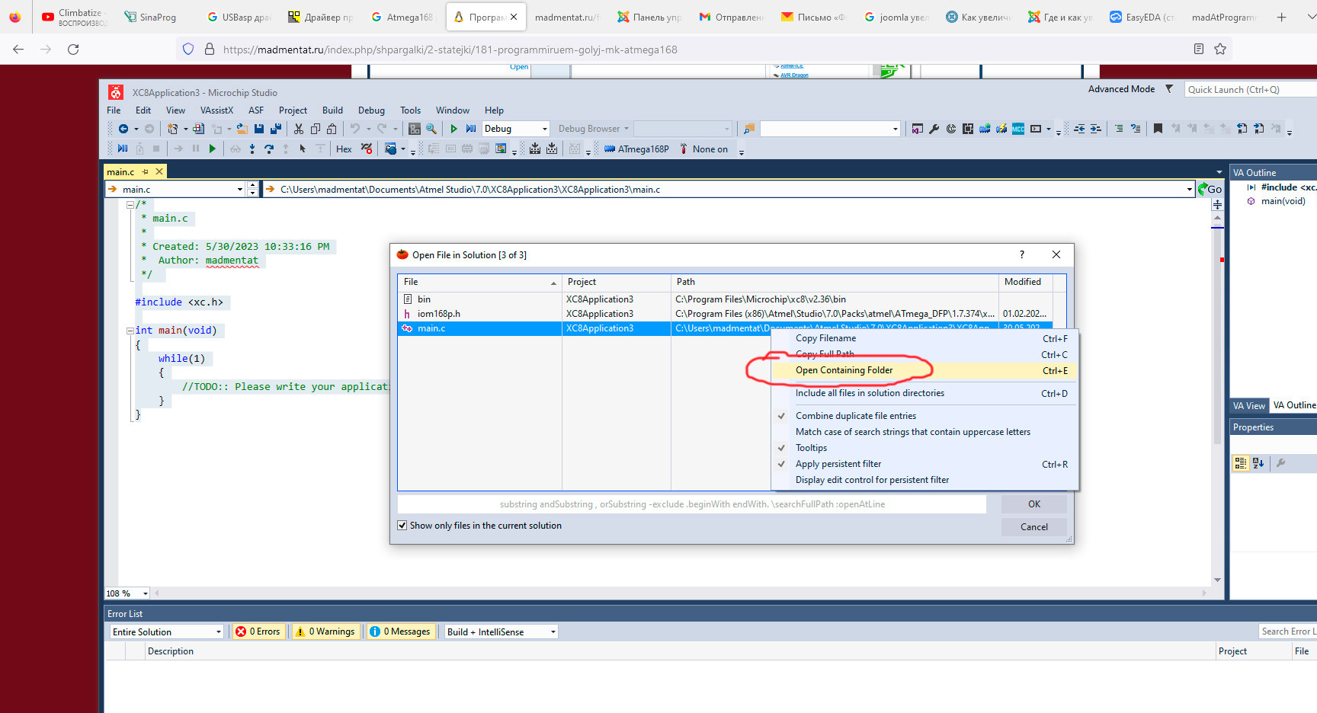Image resolution: width=1317 pixels, height=713 pixels.
Task: Click the substring filter input field
Action: click(692, 504)
